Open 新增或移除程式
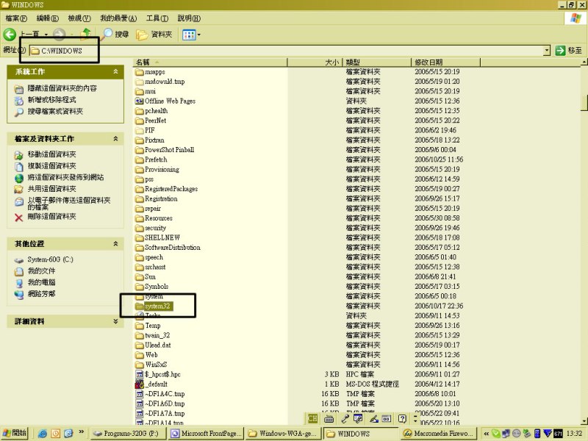Viewport: 588px width, 441px height. pos(51,100)
